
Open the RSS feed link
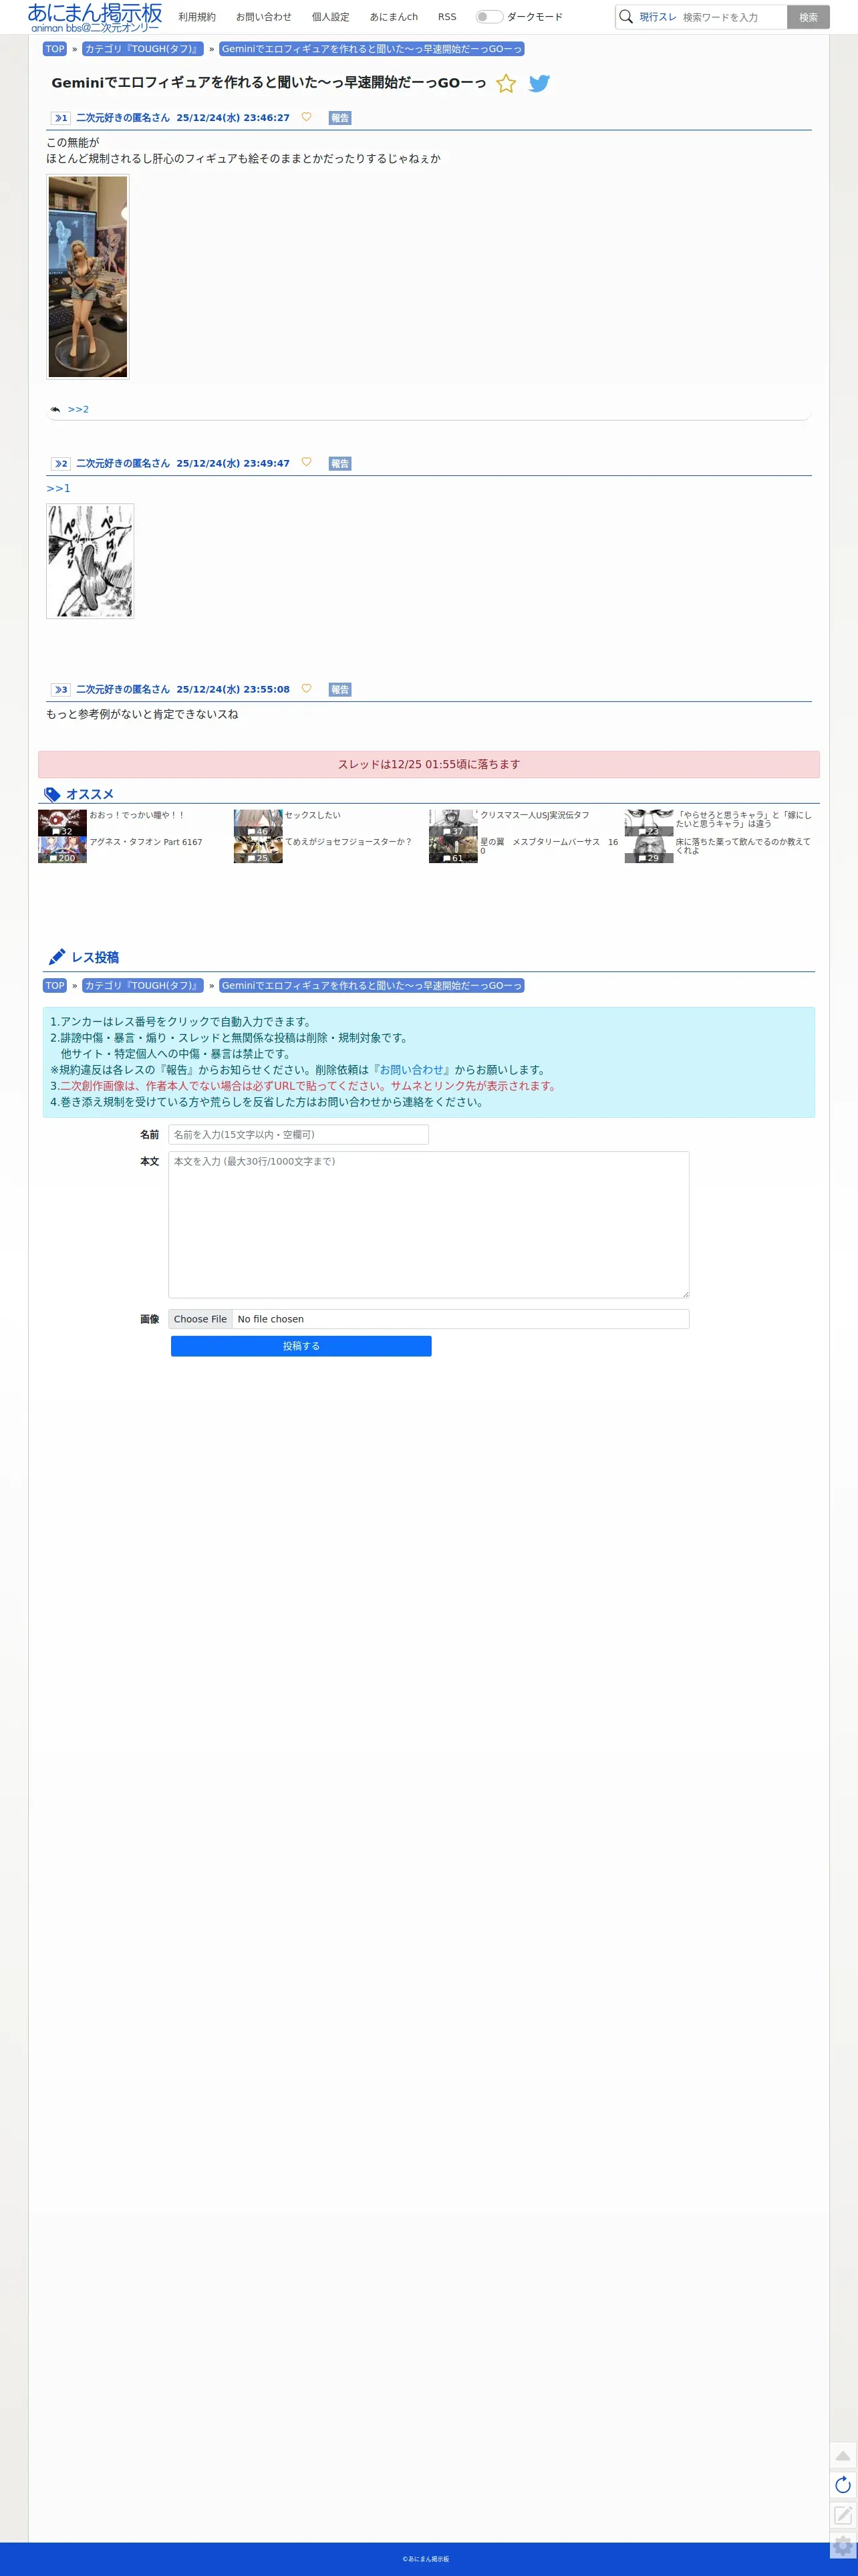(447, 17)
